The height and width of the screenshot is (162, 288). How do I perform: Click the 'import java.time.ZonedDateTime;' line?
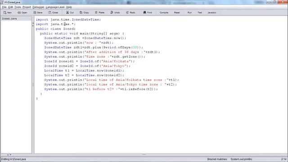coord(68,19)
